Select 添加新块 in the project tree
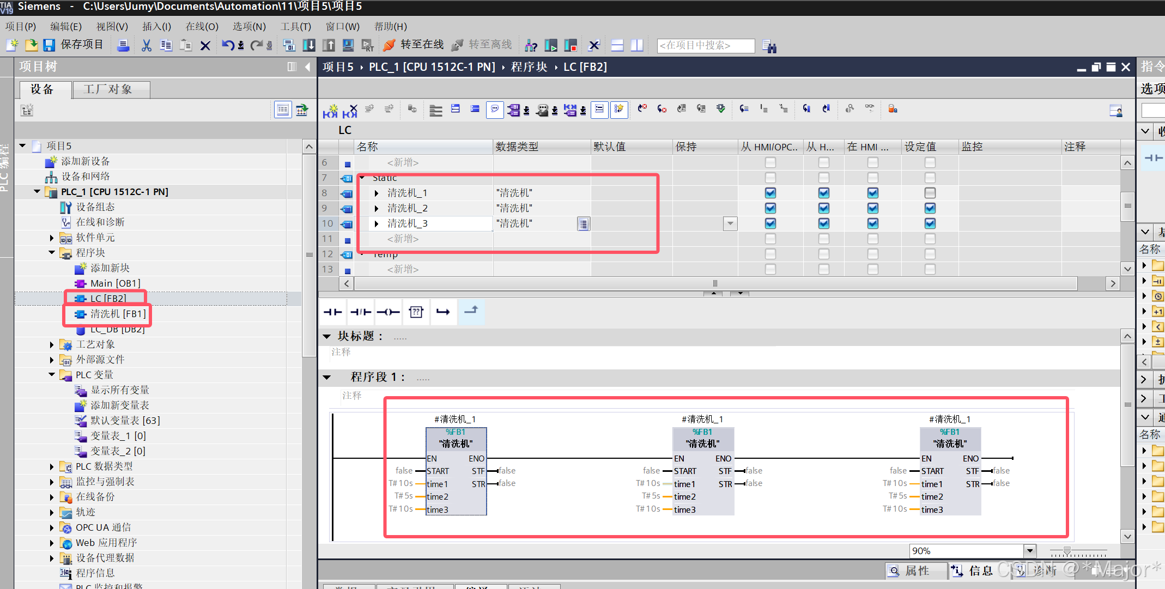The width and height of the screenshot is (1165, 589). click(110, 268)
